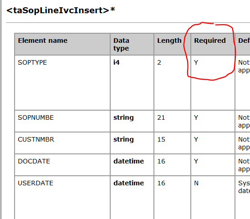The image size is (250, 219).
Task: Select the Element name column header
Action: [42, 41]
